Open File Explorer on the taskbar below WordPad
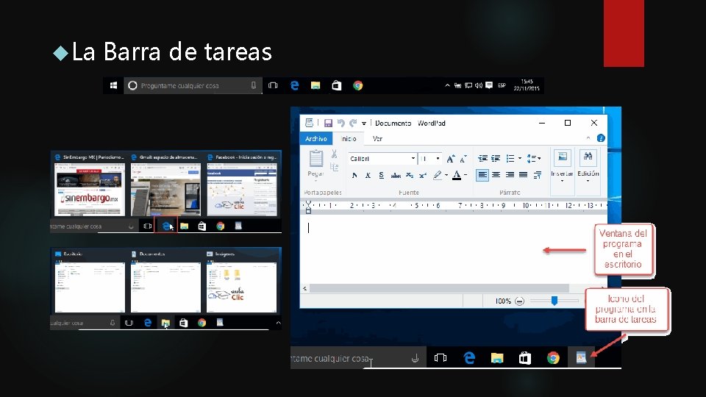Screen dimensions: 706x397 (497, 358)
